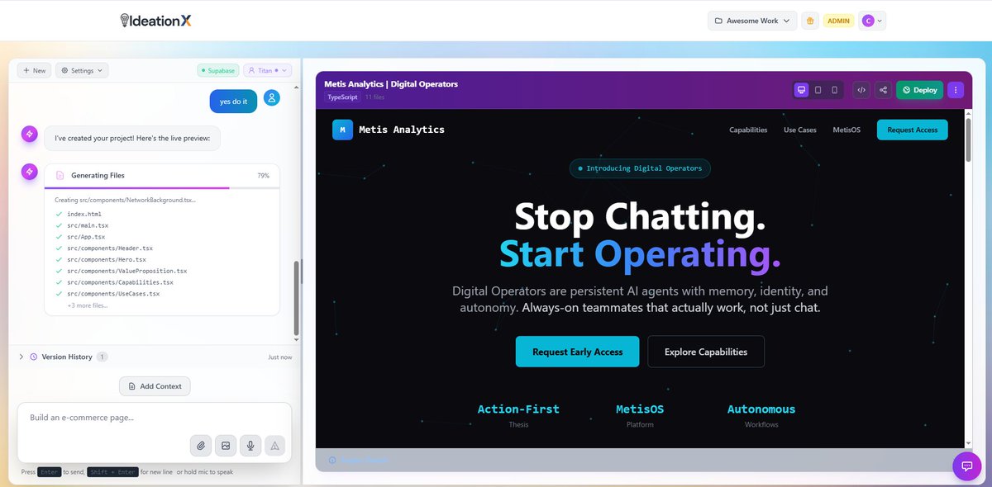Expand the Version History section
This screenshot has height=487, width=992.
67,357
